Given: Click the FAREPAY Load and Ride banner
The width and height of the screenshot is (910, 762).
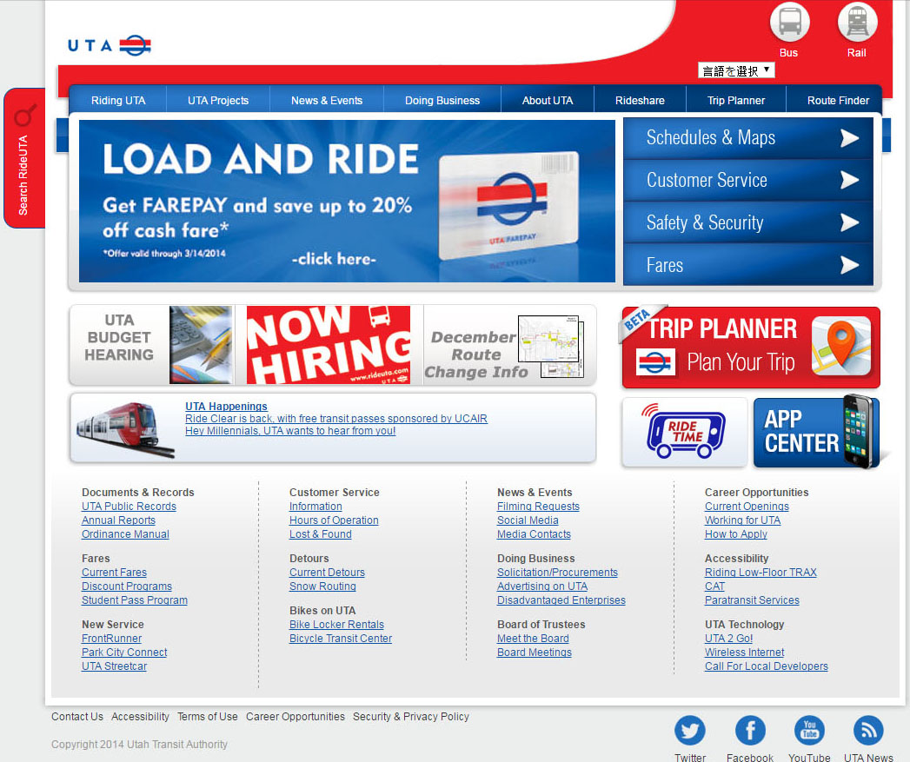Looking at the screenshot, I should click(346, 201).
